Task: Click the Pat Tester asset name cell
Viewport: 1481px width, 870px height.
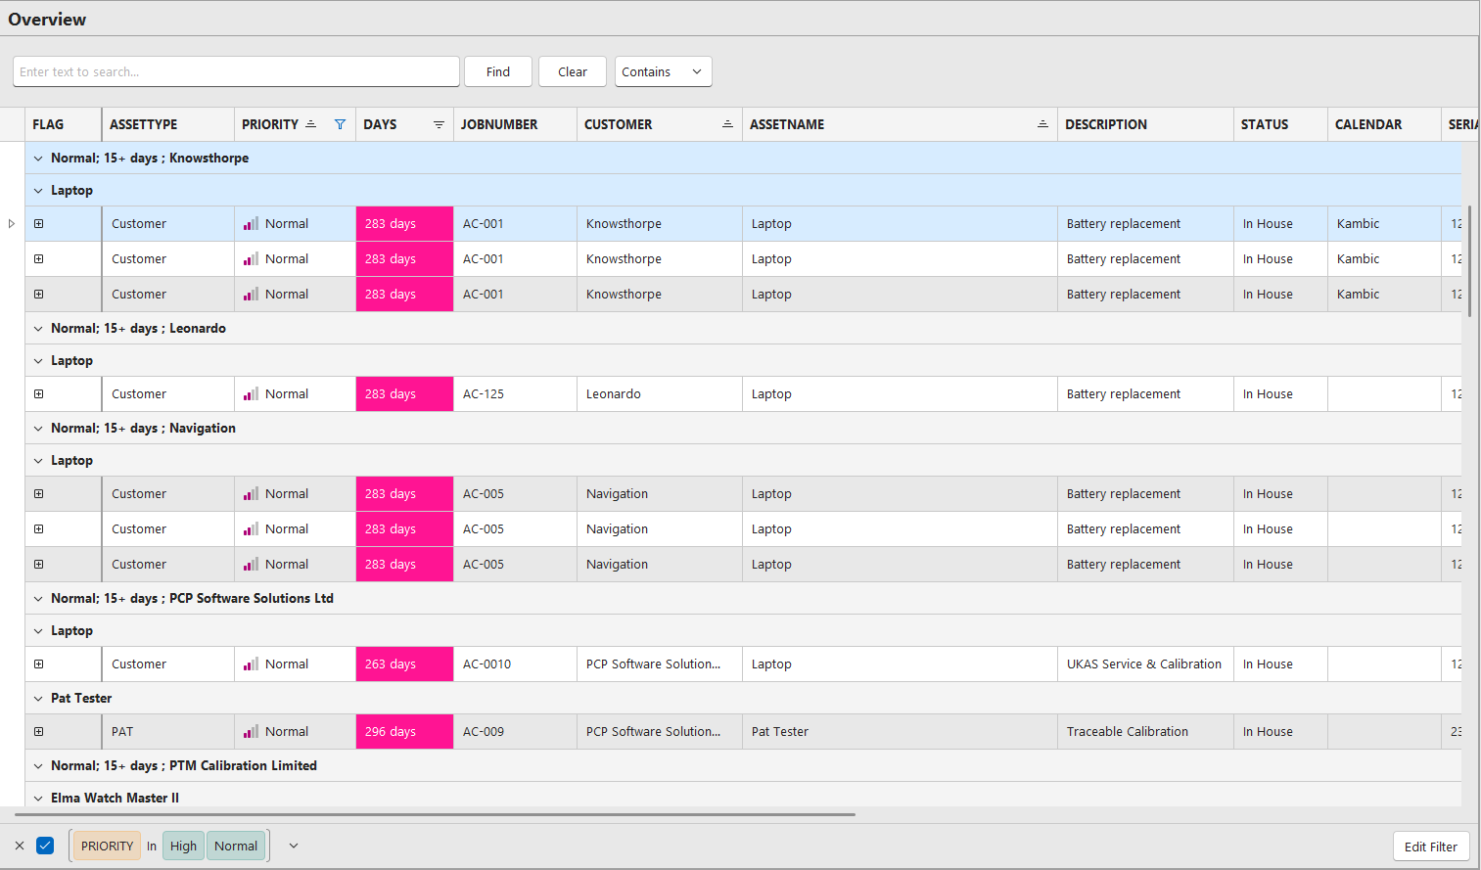Action: [900, 732]
